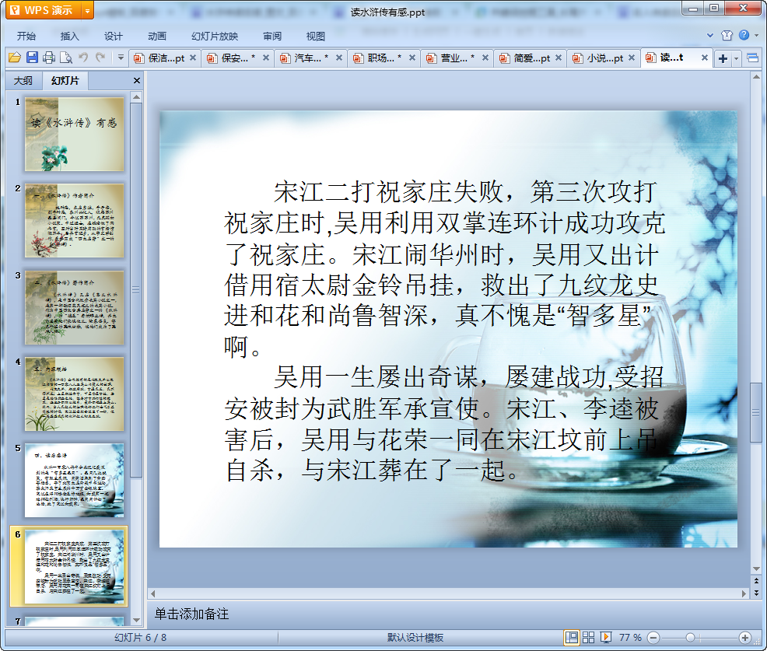The height and width of the screenshot is (651, 767).
Task: Select slide 6 thumbnail
Action: click(x=75, y=567)
